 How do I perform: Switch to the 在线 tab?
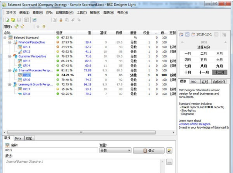pyautogui.click(x=205, y=82)
